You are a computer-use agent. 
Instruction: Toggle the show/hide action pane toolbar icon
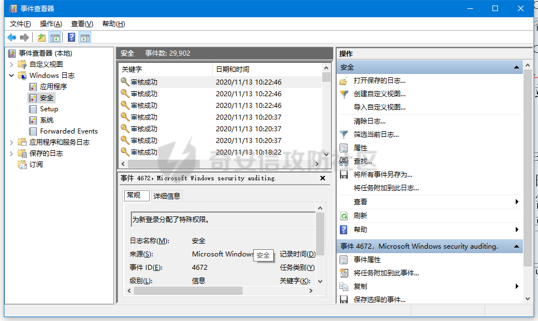[x=85, y=37]
